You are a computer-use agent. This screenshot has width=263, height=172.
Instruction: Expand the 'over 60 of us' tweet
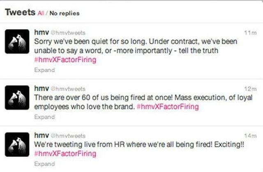coord(44,117)
